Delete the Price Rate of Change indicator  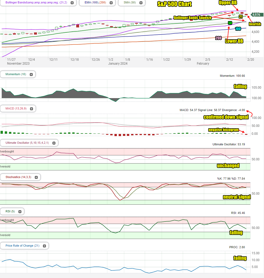tap(45, 246)
